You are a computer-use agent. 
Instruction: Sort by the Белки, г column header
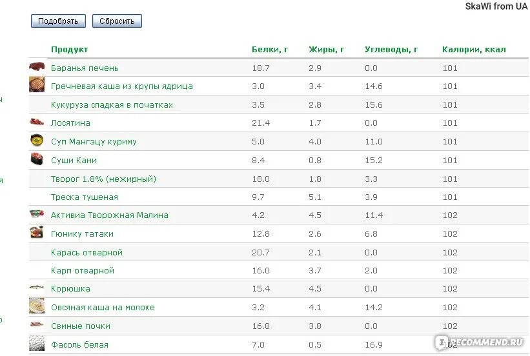pos(270,49)
